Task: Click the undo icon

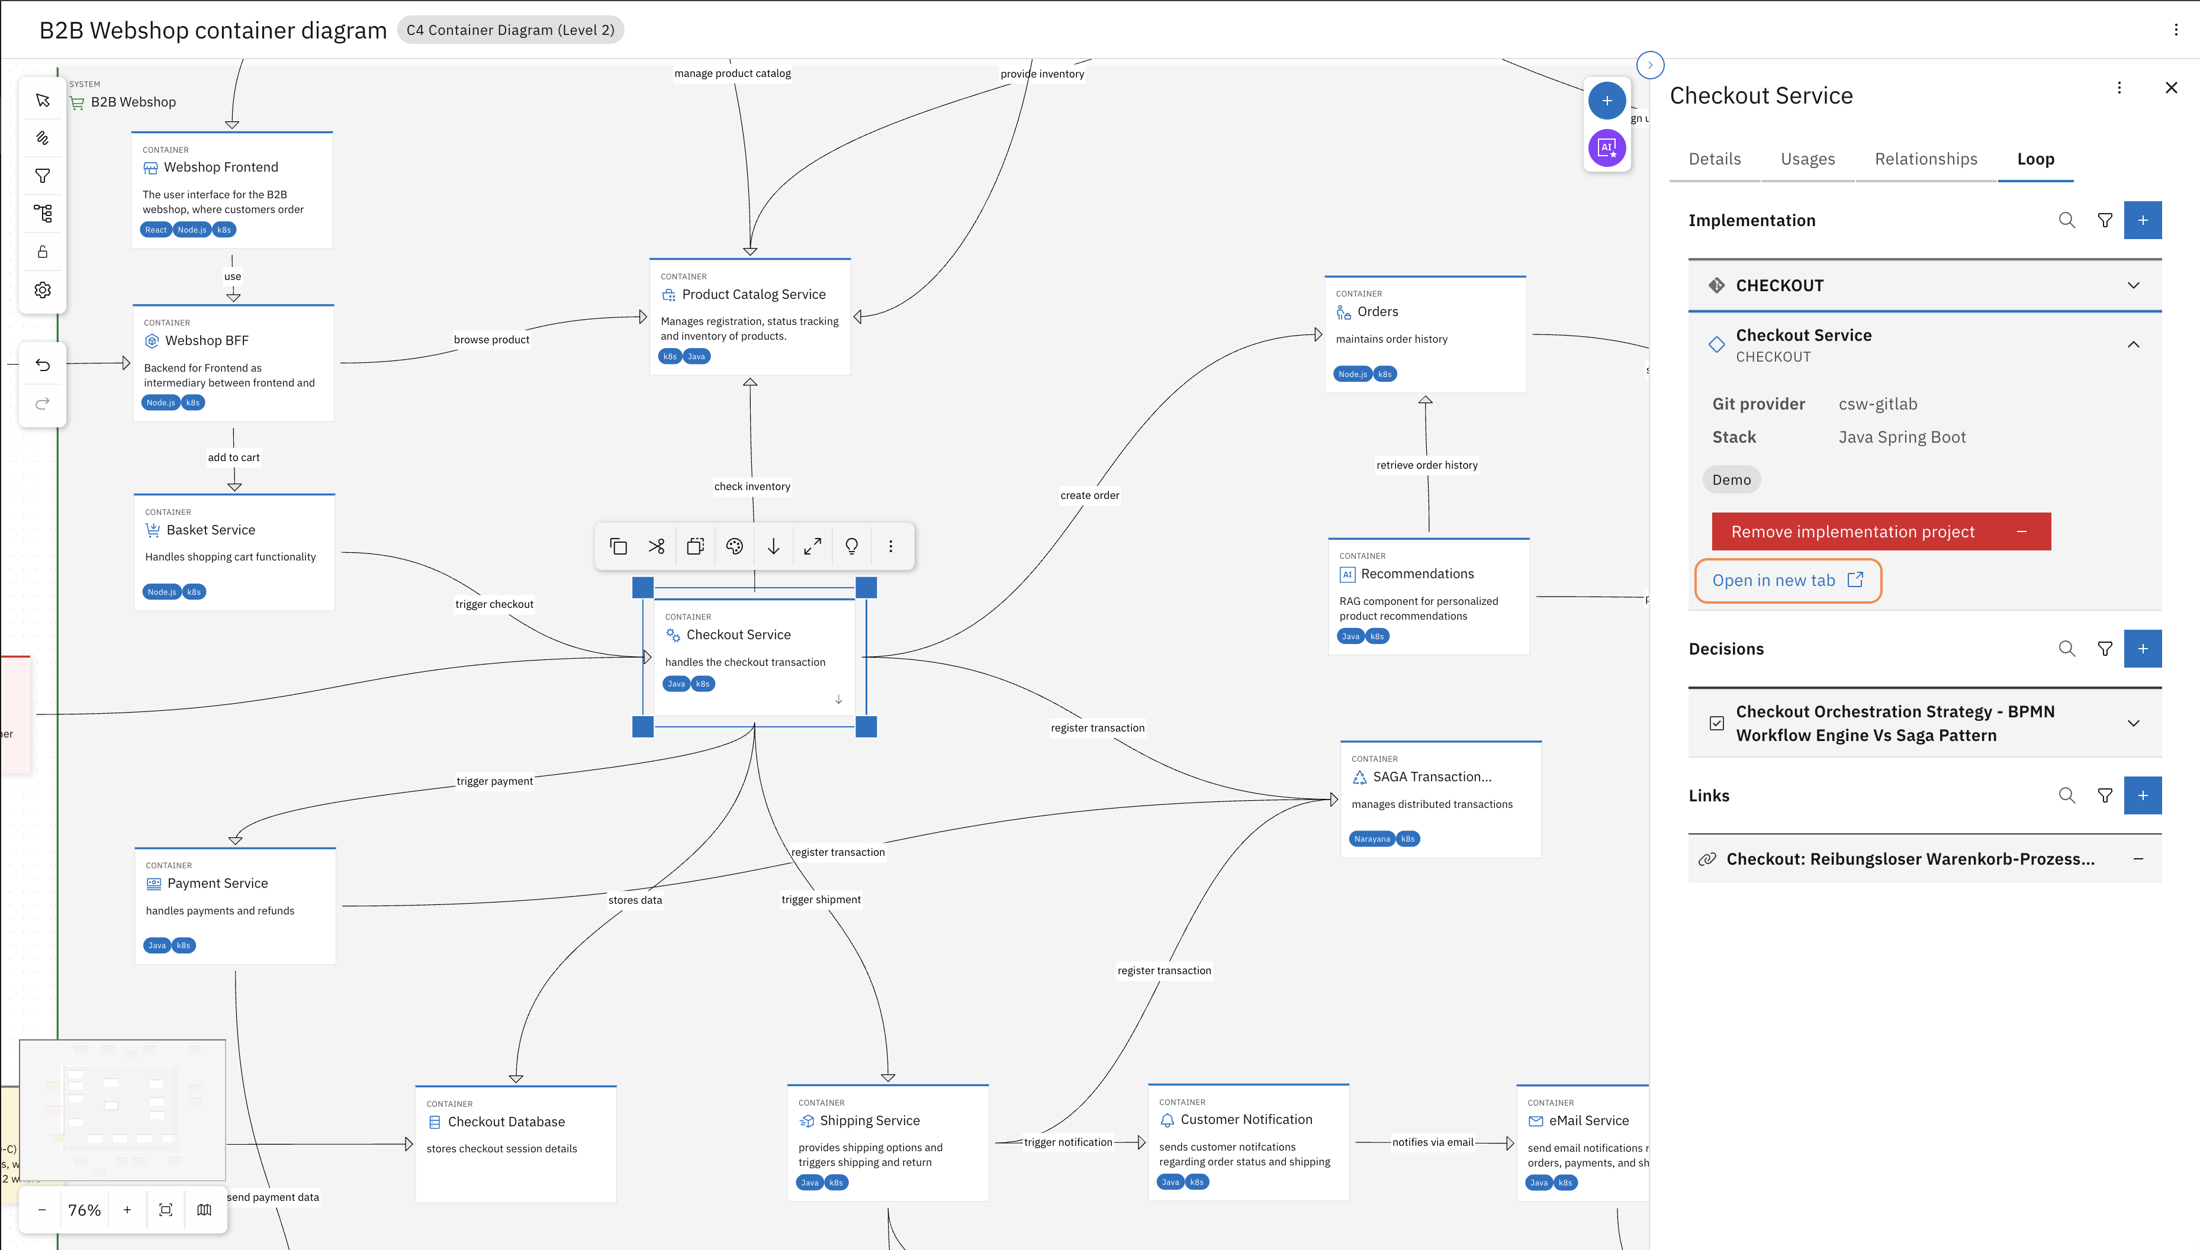Action: click(42, 364)
